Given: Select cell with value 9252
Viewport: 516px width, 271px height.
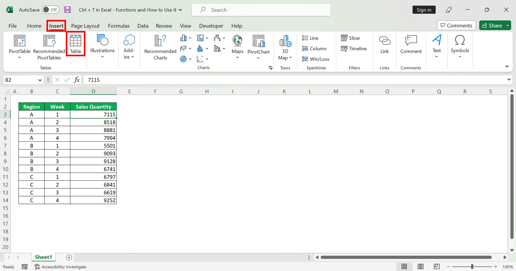Looking at the screenshot, I should coord(93,200).
